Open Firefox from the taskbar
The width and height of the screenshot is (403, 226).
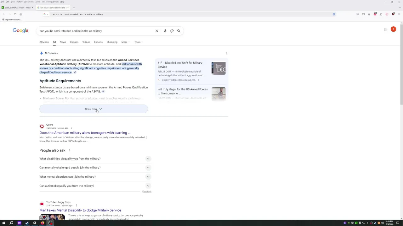coord(43,223)
